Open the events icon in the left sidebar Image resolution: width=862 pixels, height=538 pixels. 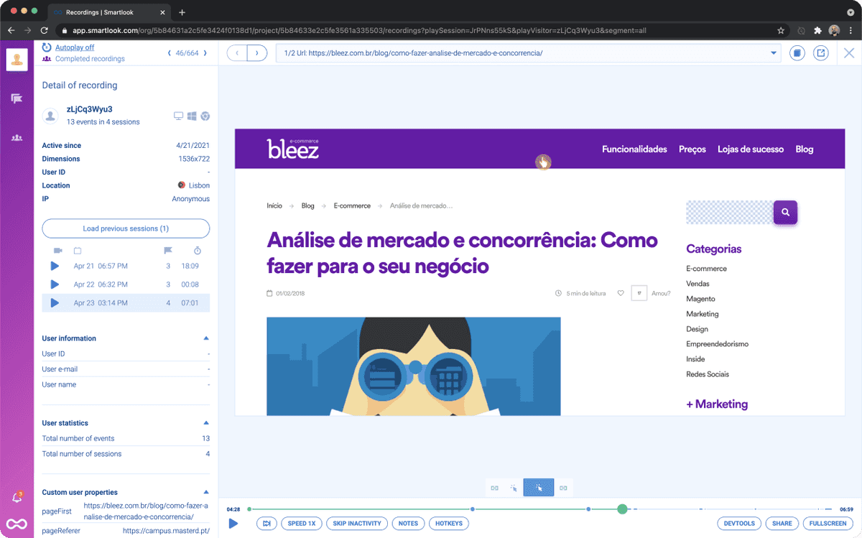click(17, 98)
